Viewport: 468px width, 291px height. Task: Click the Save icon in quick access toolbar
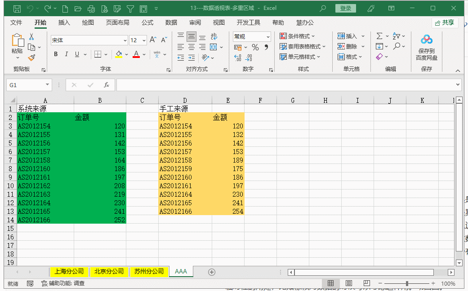pos(17,9)
